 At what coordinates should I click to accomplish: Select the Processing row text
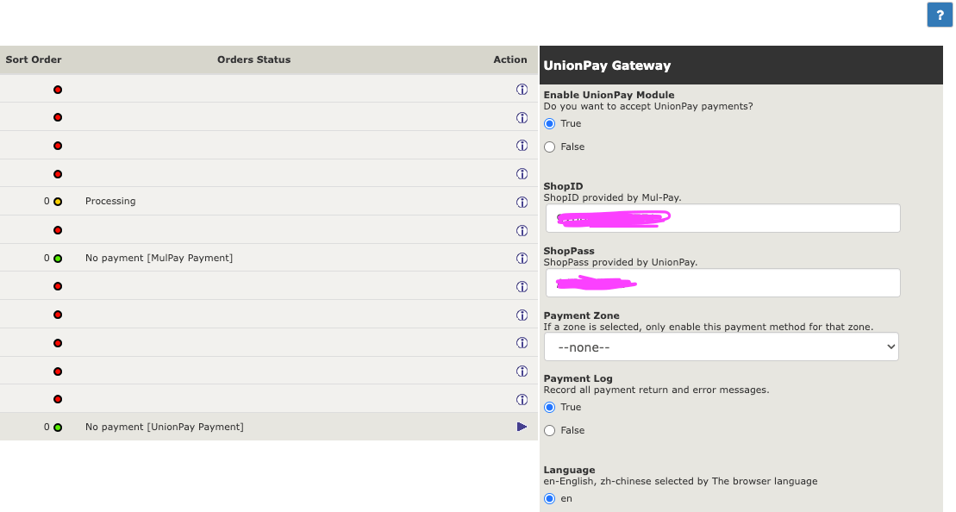coord(110,201)
